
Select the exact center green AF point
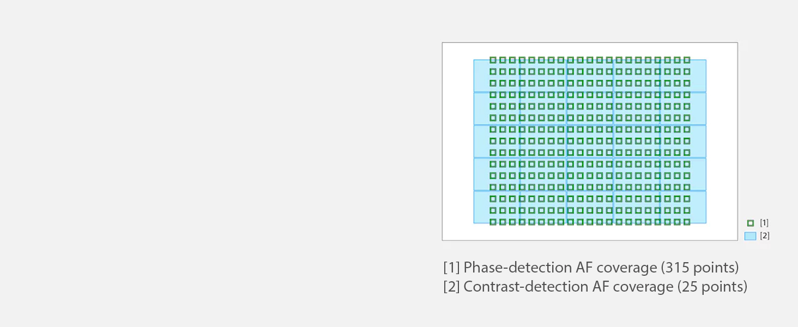(x=590, y=141)
